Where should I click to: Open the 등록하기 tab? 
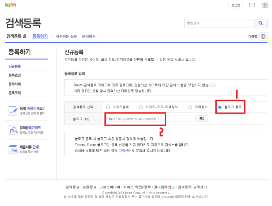(40, 36)
